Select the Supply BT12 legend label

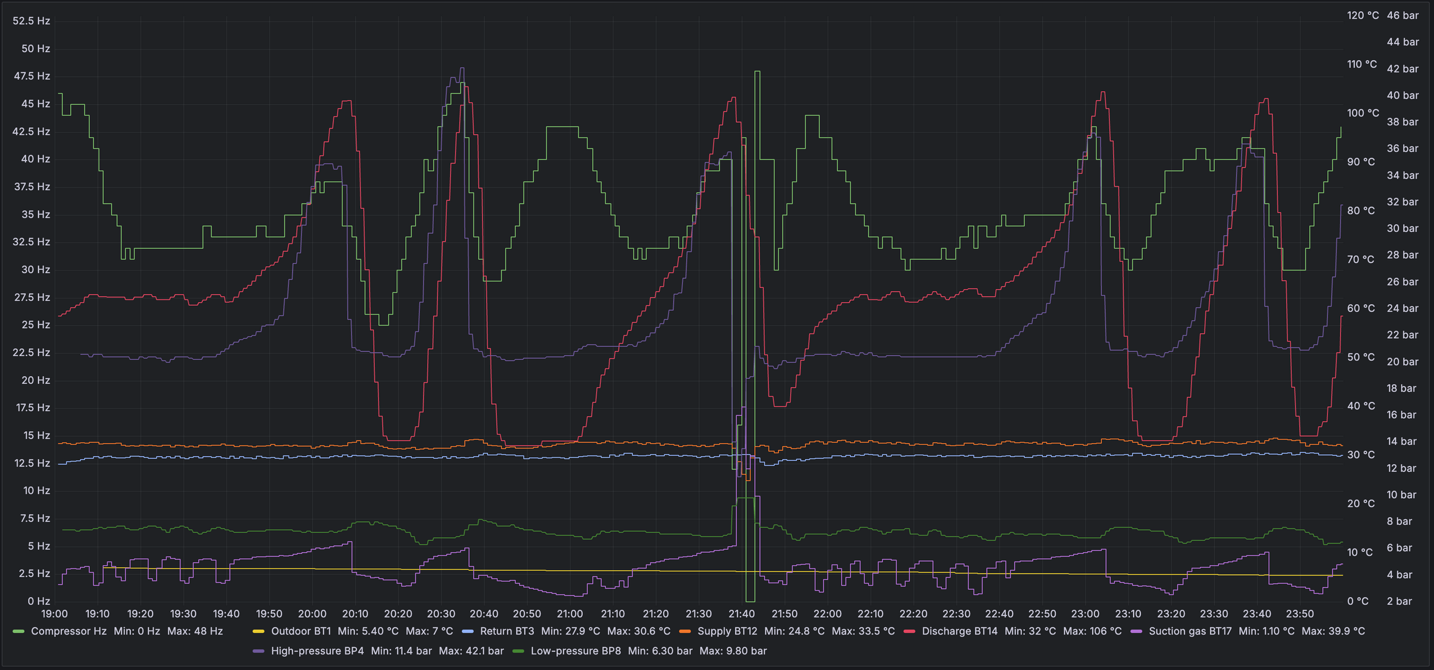pyautogui.click(x=727, y=632)
